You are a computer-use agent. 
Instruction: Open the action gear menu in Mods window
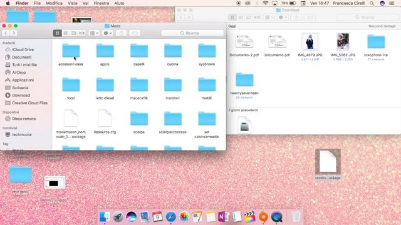(x=108, y=33)
